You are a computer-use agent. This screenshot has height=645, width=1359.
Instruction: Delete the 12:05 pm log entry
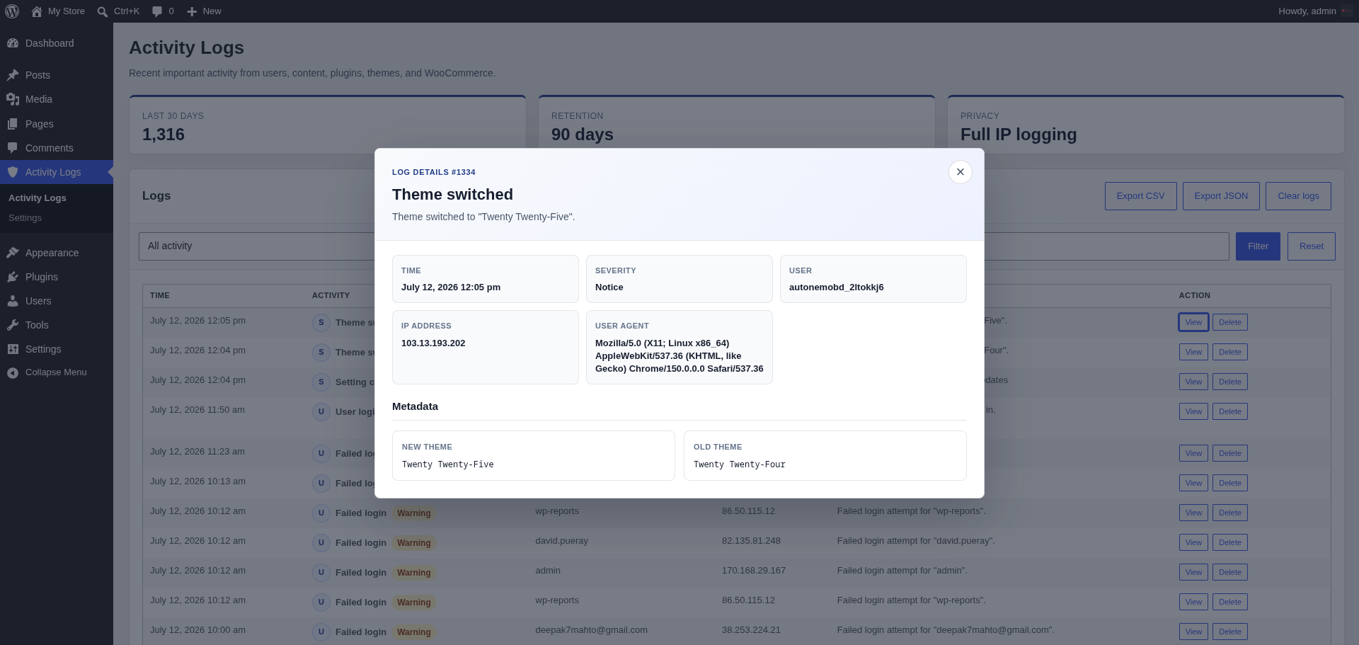click(x=1229, y=322)
